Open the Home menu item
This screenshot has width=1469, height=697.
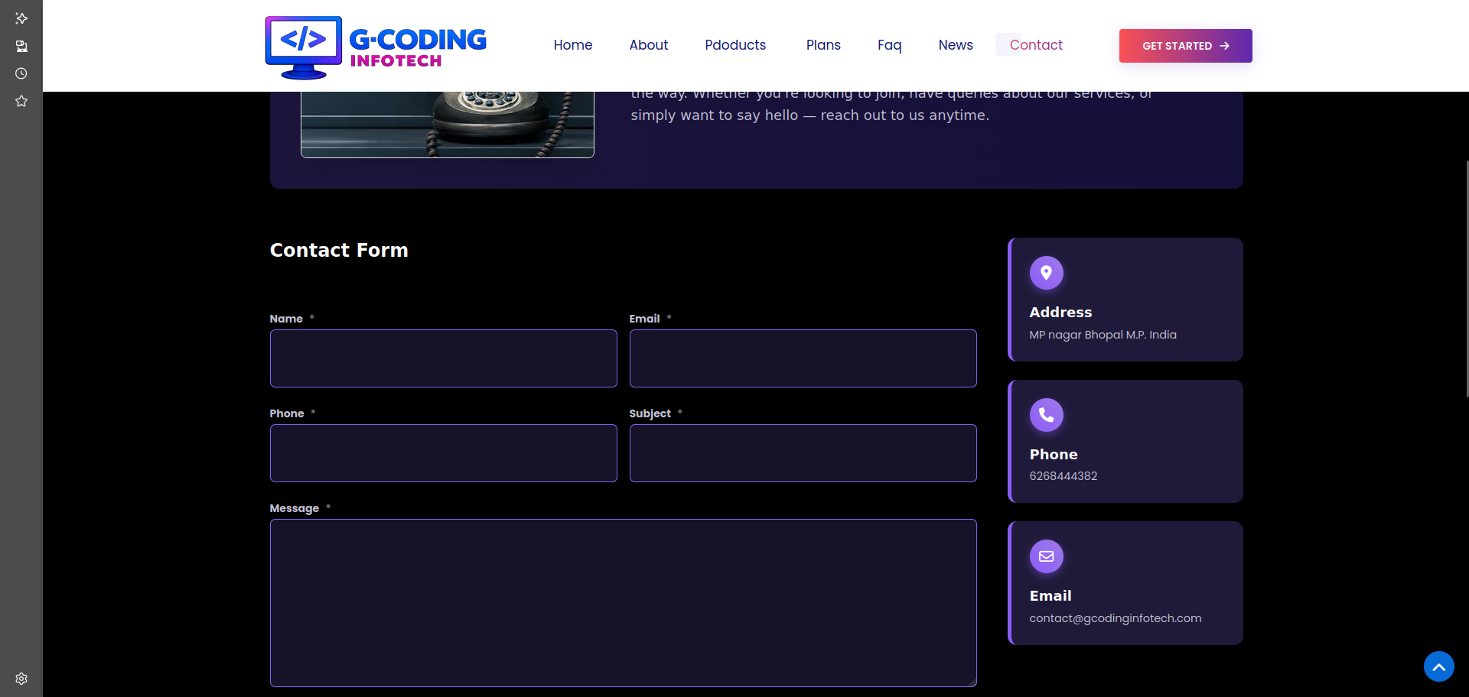click(572, 45)
